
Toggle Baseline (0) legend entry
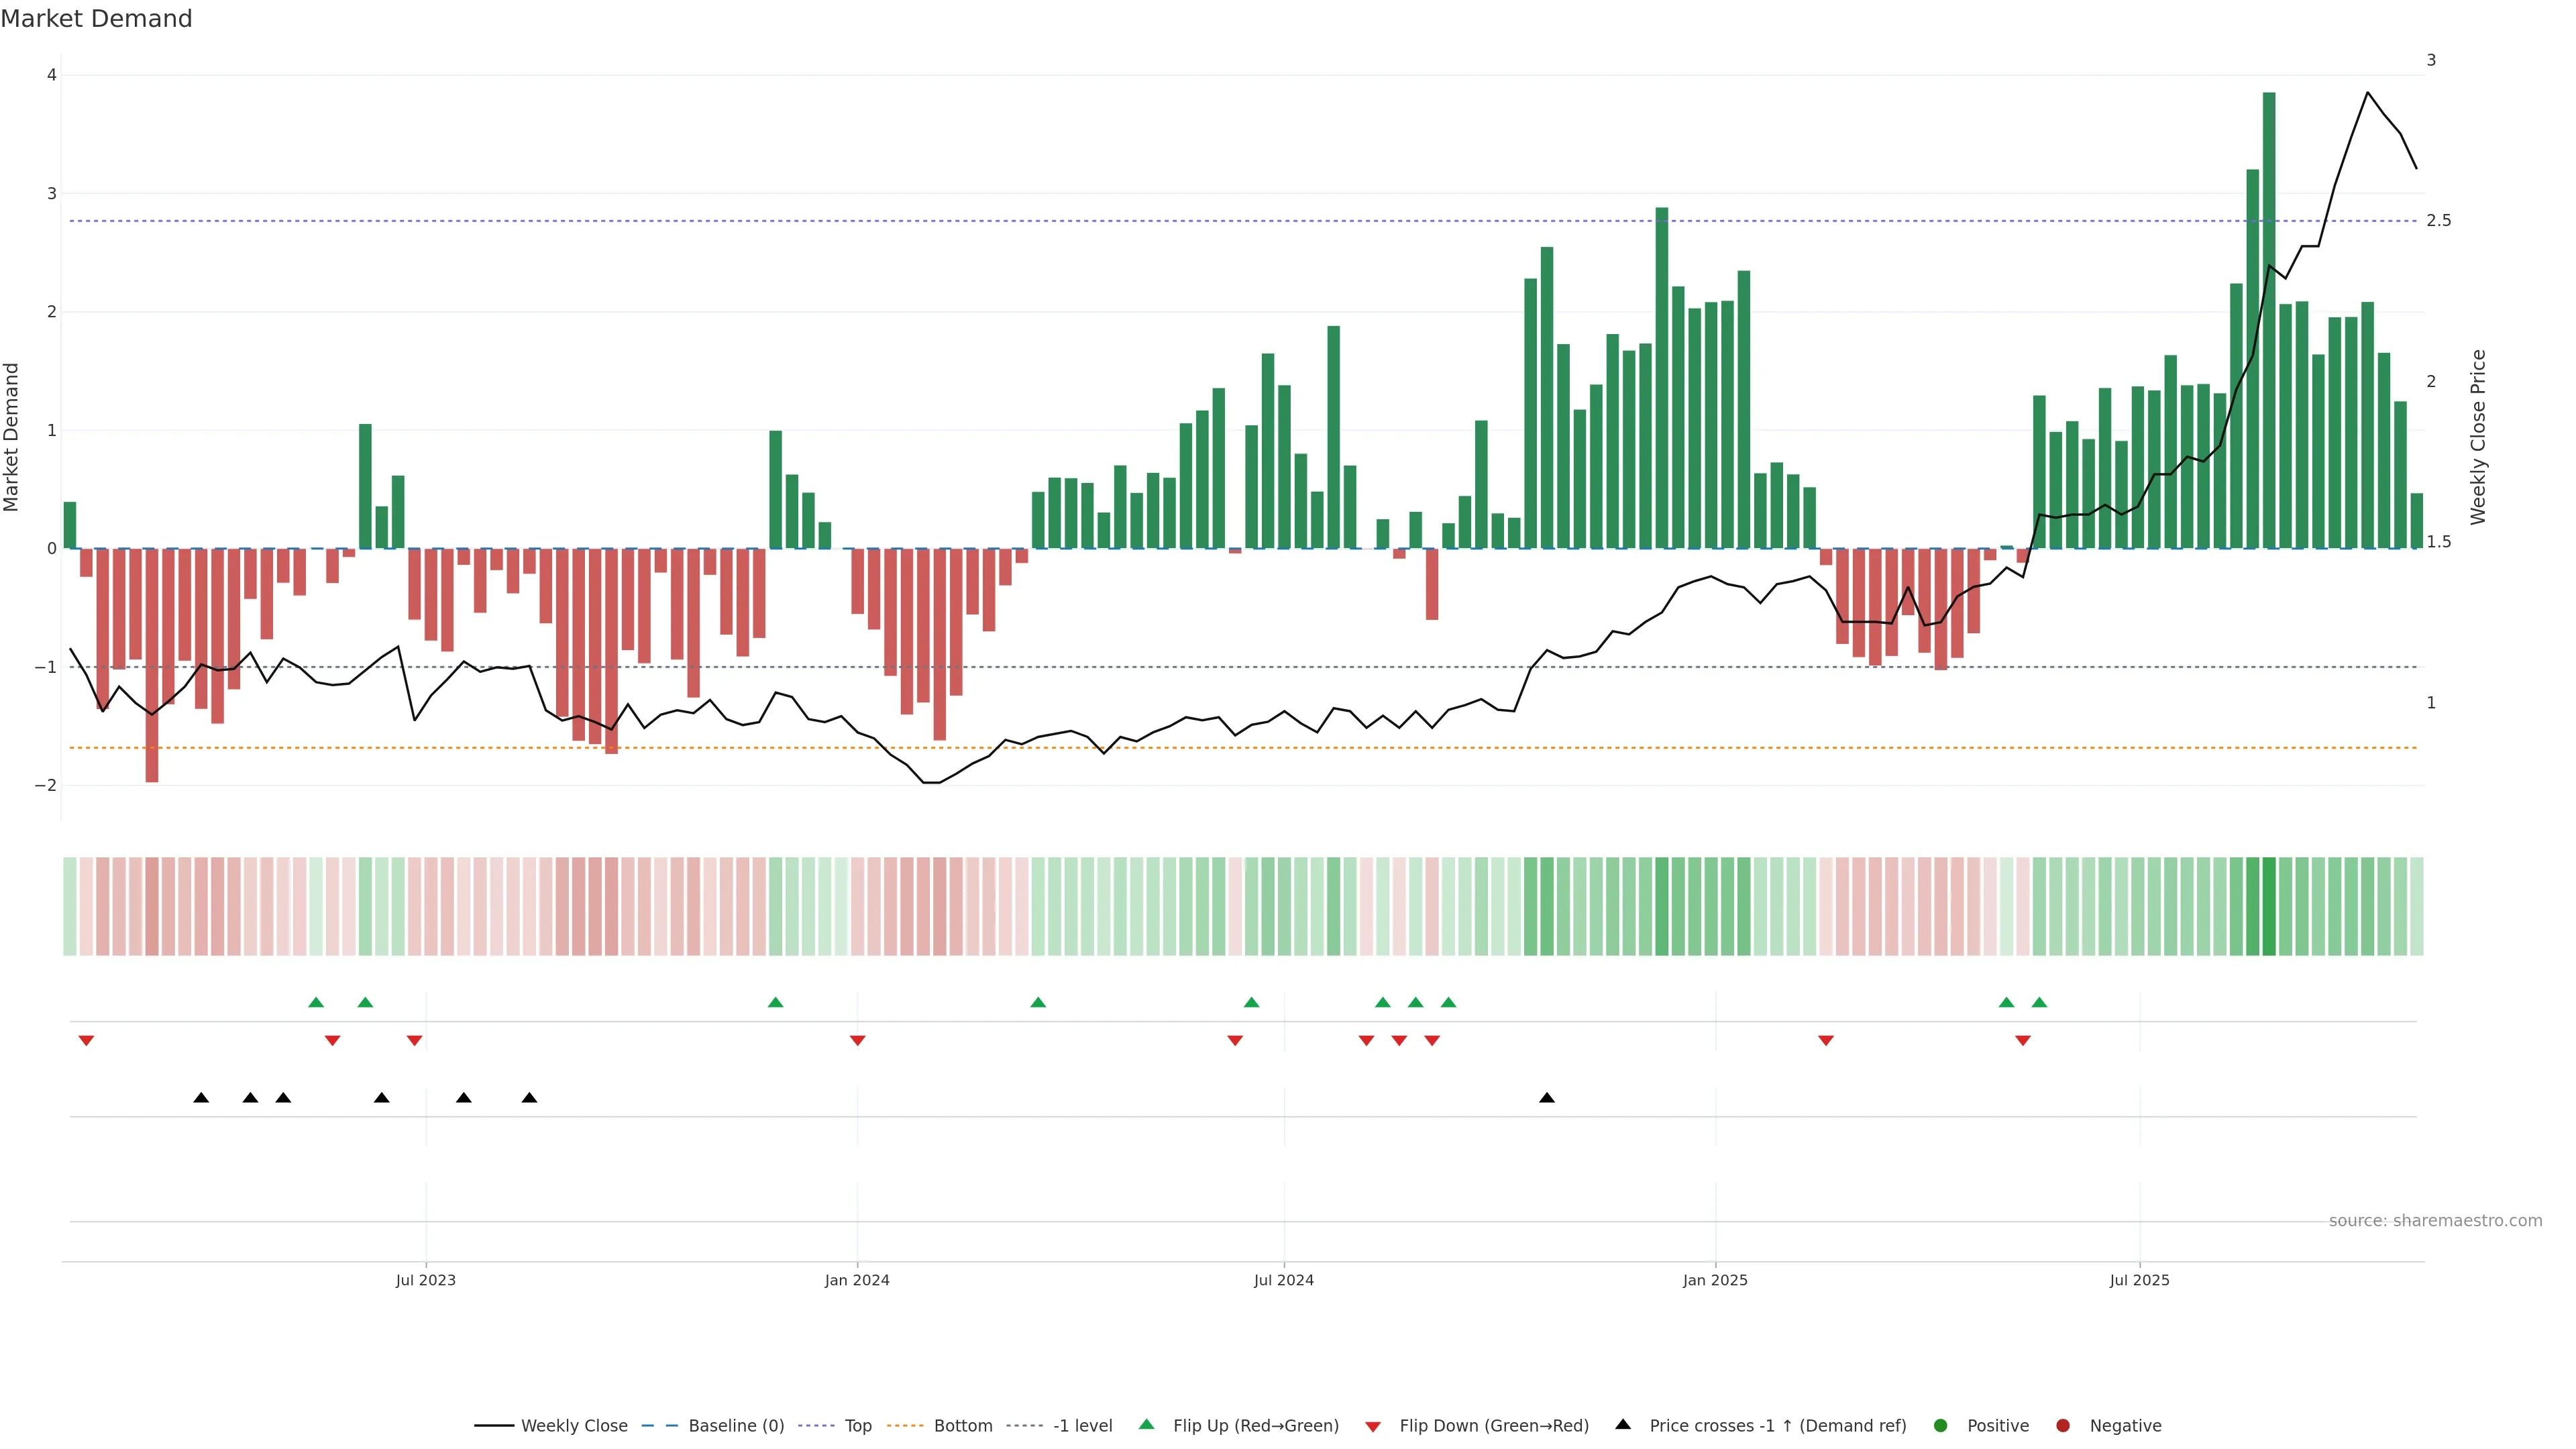pyautogui.click(x=735, y=1426)
